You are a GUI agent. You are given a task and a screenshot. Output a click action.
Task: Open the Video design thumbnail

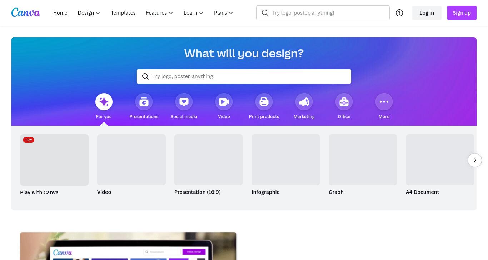pos(131,160)
